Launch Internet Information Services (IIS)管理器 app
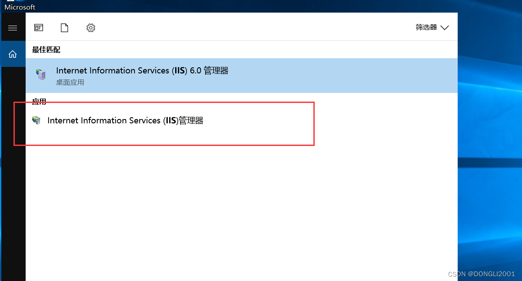The image size is (522, 281). (x=242, y=121)
